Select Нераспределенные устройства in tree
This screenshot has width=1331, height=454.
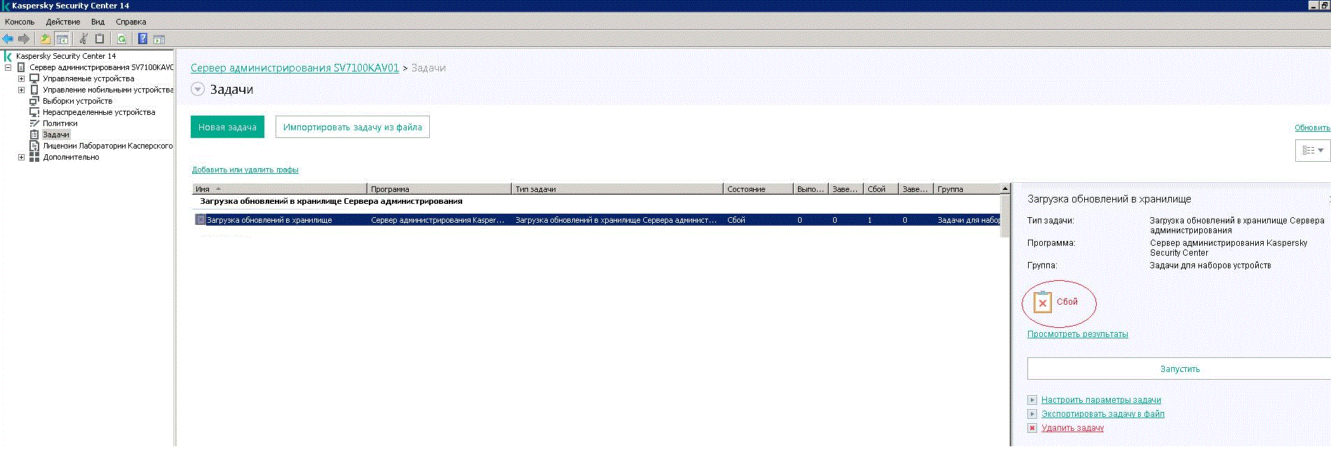[99, 112]
